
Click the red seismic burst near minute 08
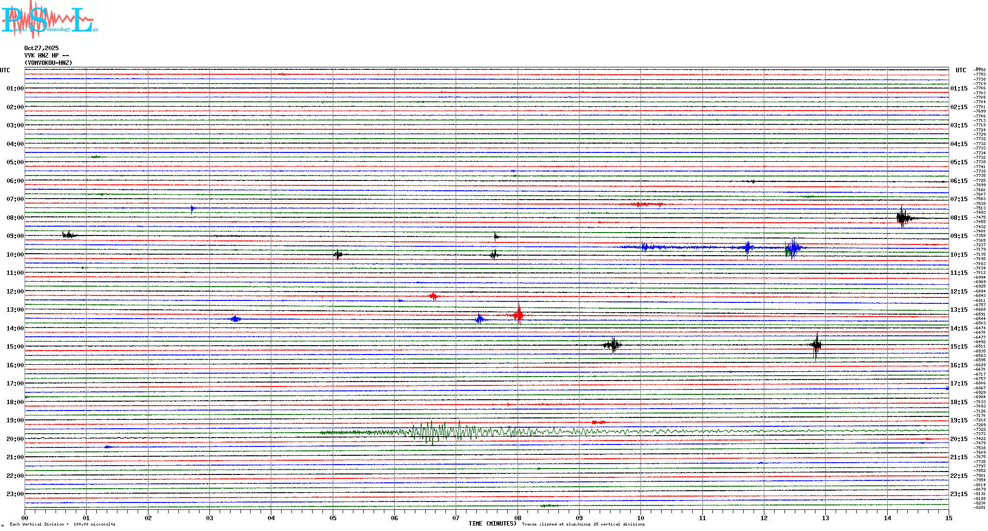(519, 314)
